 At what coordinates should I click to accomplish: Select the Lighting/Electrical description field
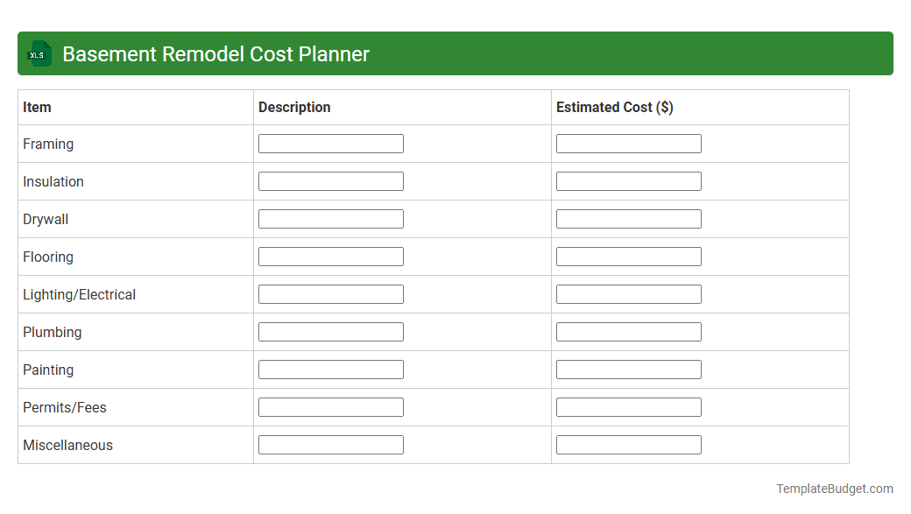click(x=330, y=293)
